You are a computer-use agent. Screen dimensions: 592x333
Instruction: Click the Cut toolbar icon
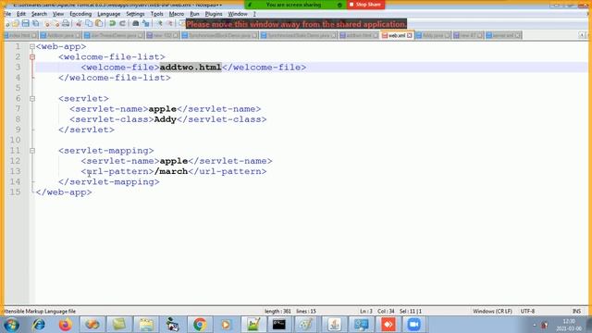click(79, 23)
